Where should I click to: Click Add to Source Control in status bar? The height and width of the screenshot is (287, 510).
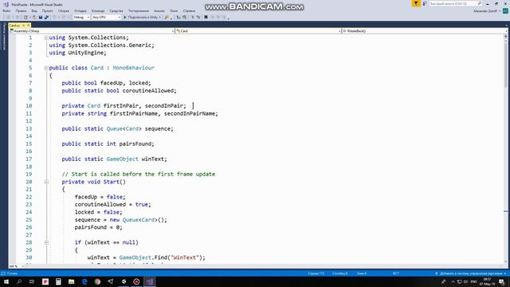[x=471, y=273]
